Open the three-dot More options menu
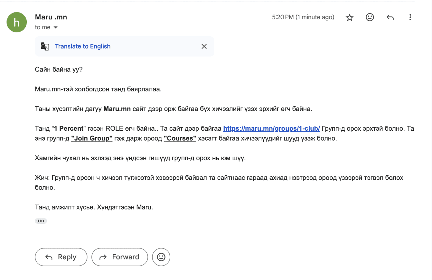 pos(410,17)
